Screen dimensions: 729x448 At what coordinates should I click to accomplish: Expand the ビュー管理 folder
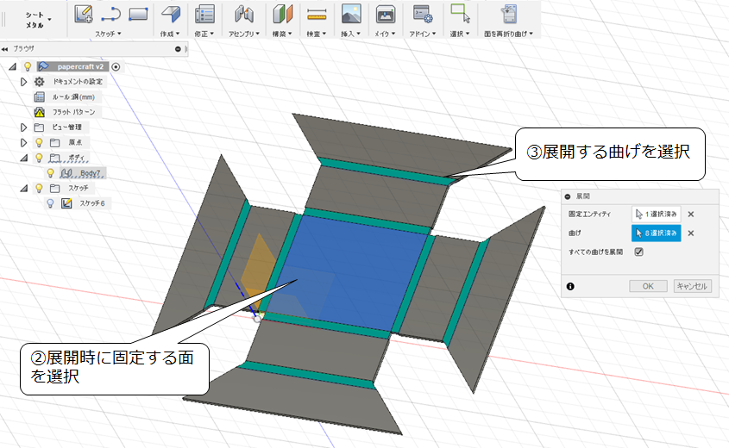coord(23,128)
